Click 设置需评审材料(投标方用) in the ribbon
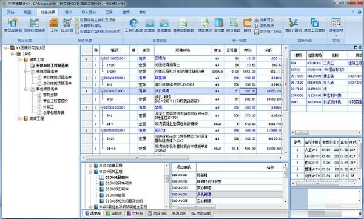The image size is (364, 219). pos(98,32)
